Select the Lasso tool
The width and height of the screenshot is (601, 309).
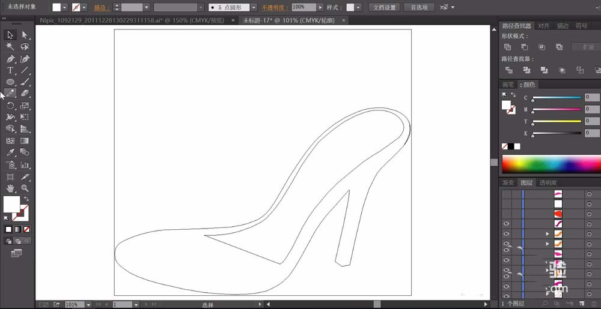25,47
